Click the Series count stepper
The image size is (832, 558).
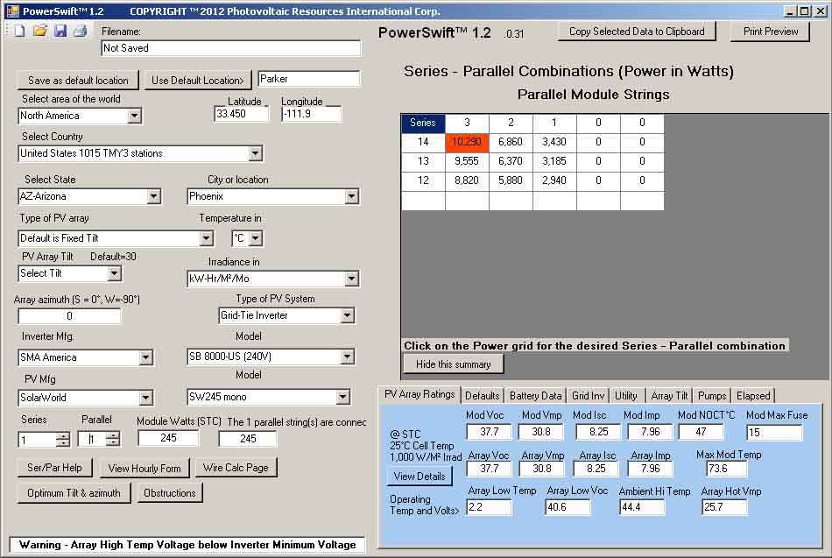pos(62,440)
